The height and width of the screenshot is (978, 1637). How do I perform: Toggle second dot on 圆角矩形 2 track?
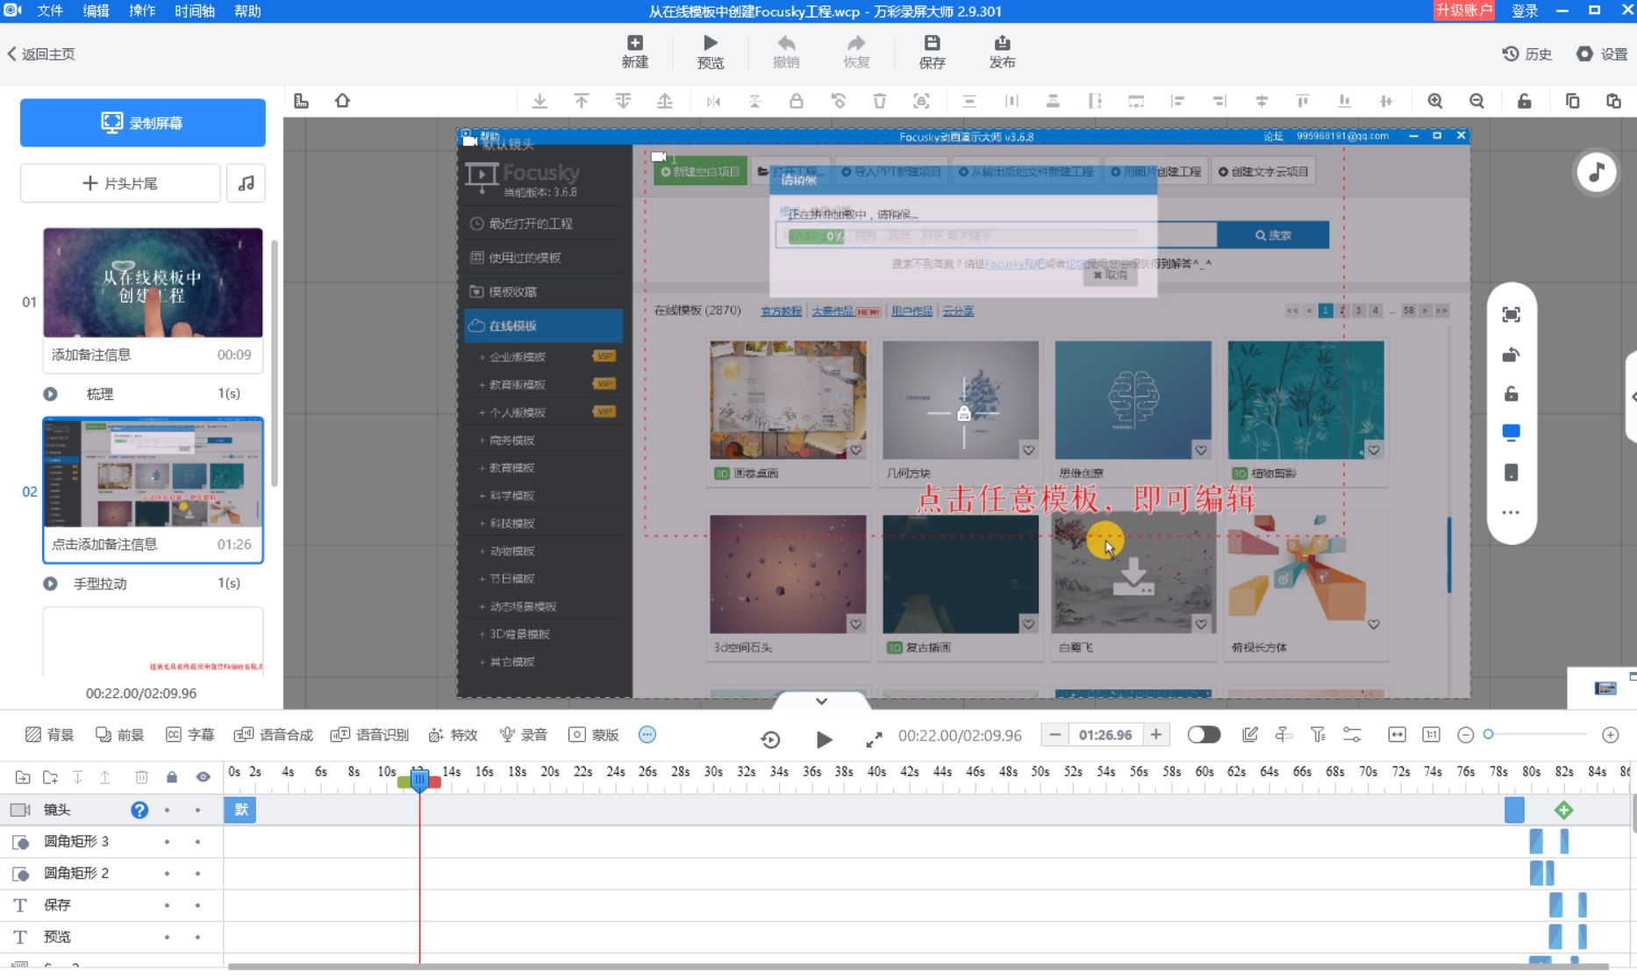[x=197, y=874]
